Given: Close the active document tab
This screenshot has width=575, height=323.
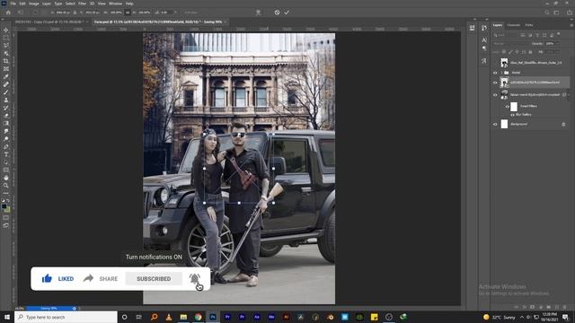Looking at the screenshot, I should (x=226, y=22).
